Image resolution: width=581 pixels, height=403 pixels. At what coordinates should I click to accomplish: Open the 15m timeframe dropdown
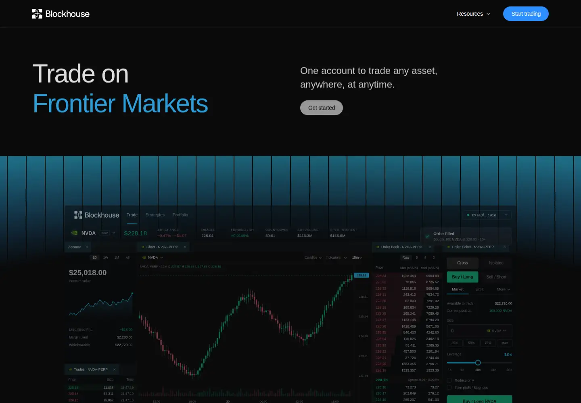tap(357, 258)
